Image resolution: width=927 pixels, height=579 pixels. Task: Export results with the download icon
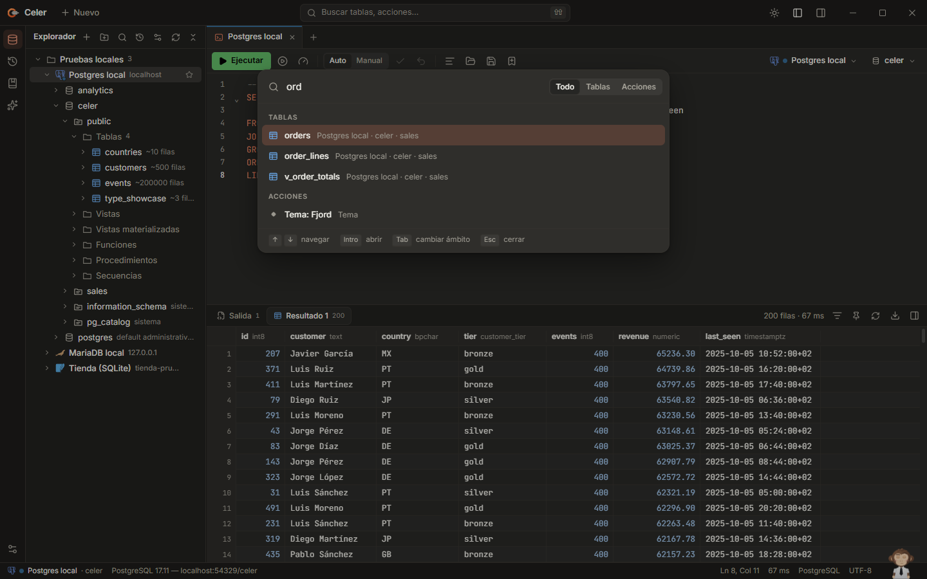(895, 316)
